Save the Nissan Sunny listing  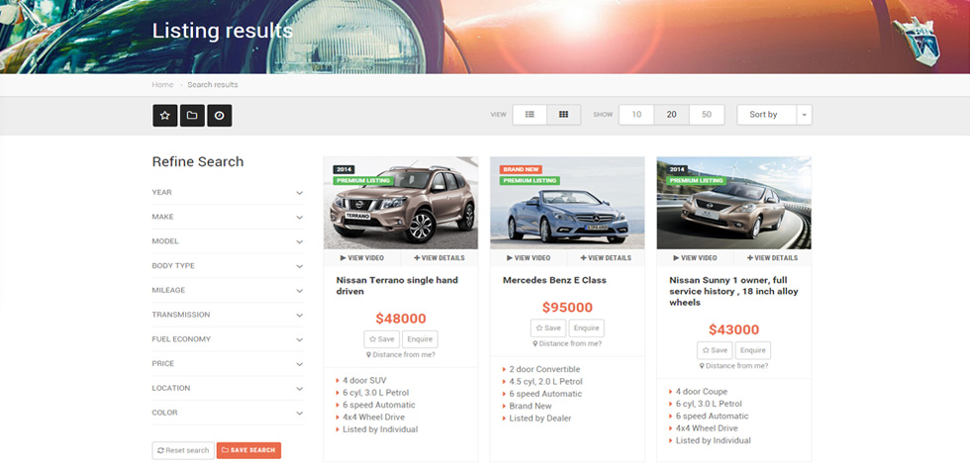pos(715,350)
